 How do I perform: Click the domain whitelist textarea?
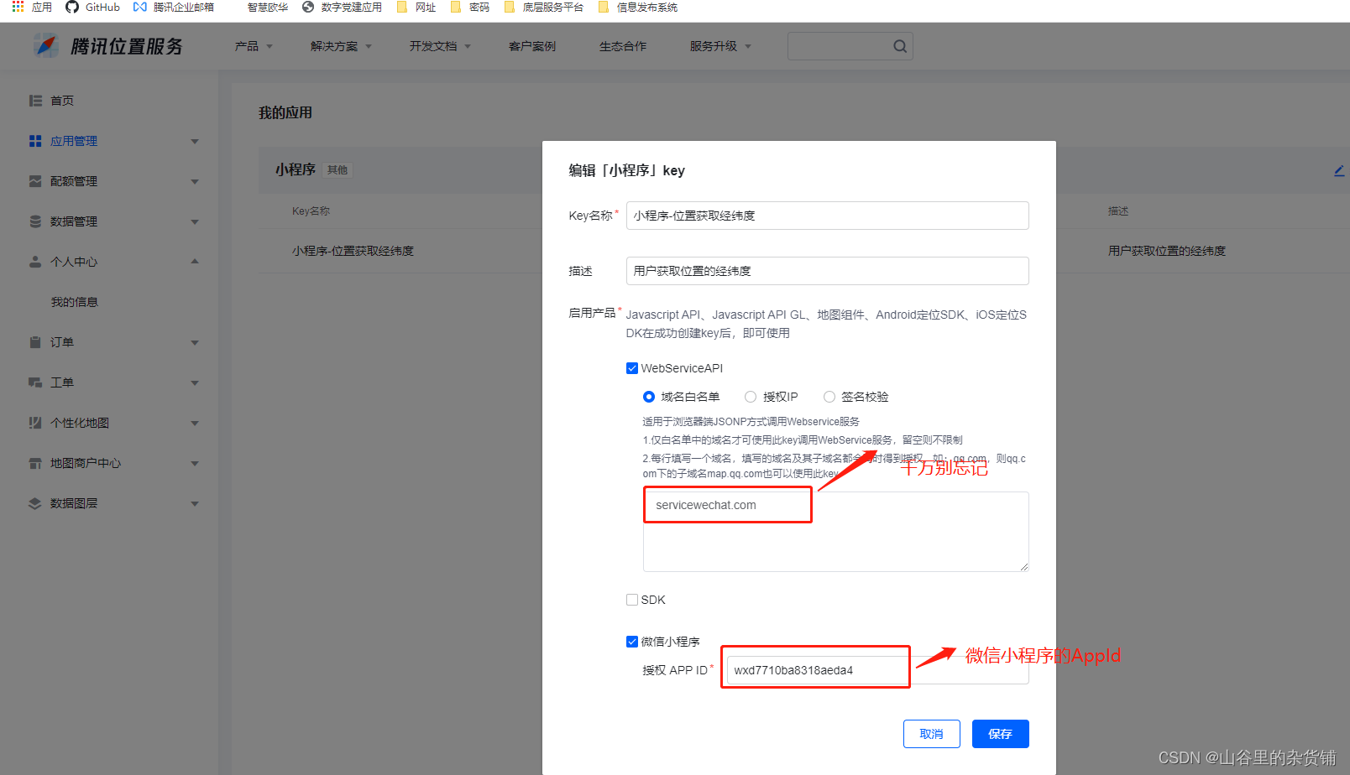(836, 532)
